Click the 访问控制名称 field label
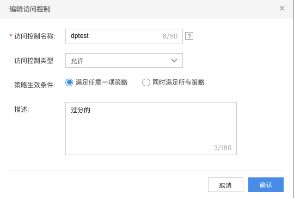 click(35, 36)
